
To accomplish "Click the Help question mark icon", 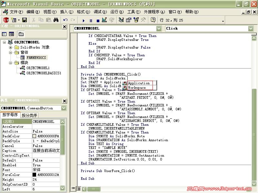I will (x=153, y=20).
